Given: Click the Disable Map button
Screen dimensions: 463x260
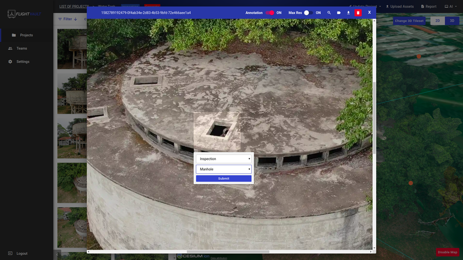Looking at the screenshot, I should coord(447,252).
